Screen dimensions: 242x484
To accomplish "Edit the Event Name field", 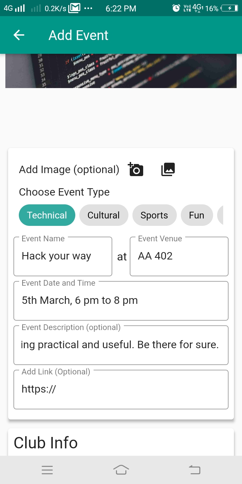I will pyautogui.click(x=63, y=256).
